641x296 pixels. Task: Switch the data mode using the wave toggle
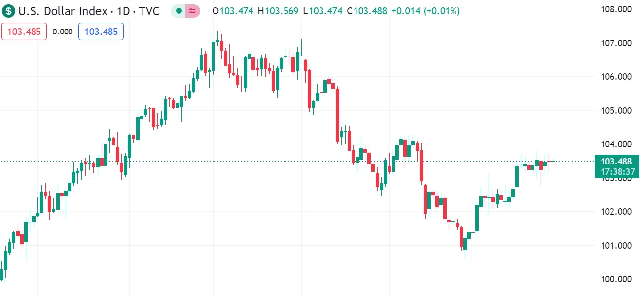[x=193, y=10]
